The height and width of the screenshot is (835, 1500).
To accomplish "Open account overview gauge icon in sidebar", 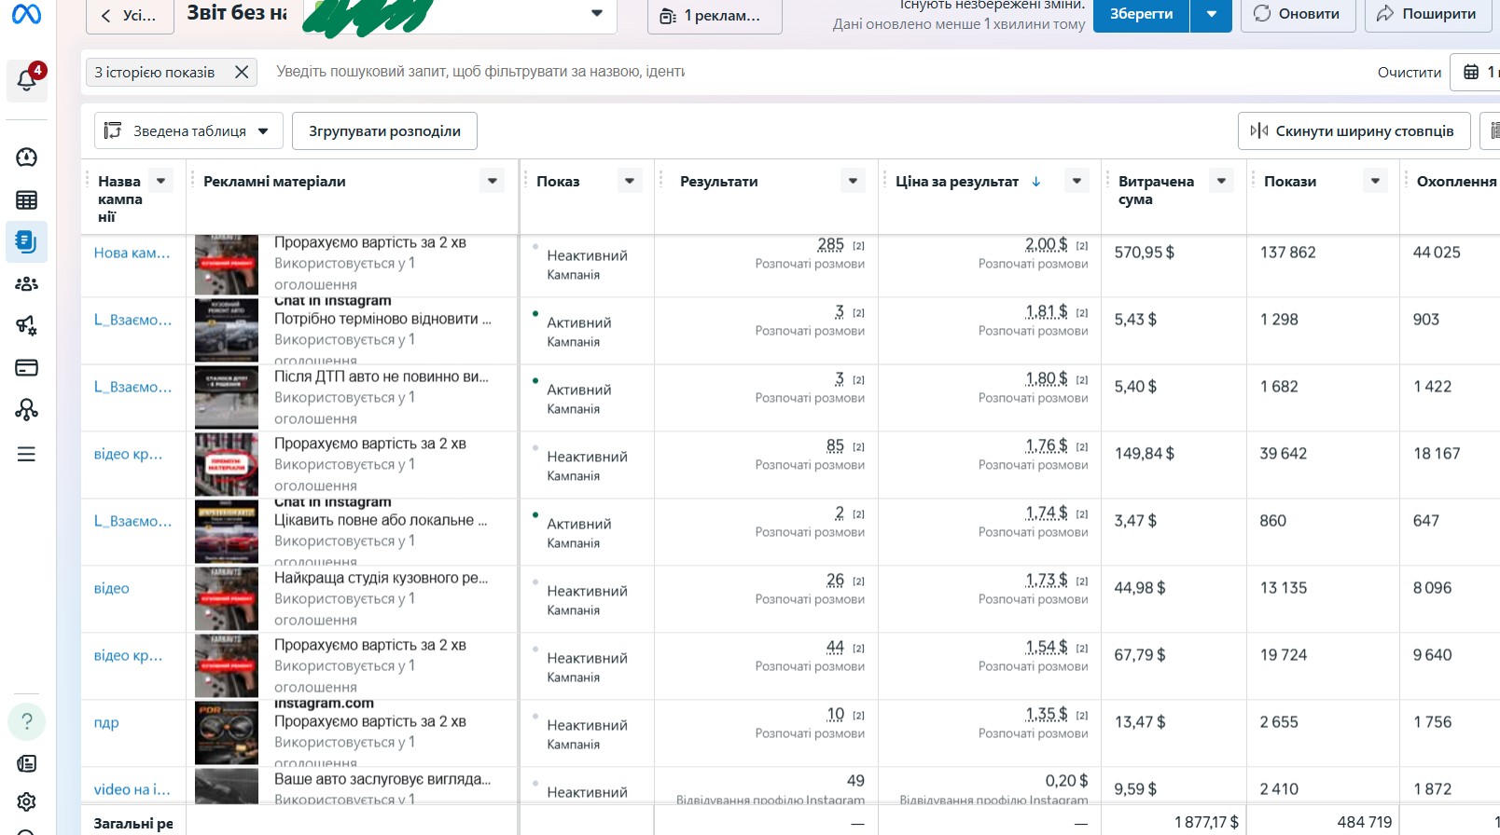I will (27, 157).
